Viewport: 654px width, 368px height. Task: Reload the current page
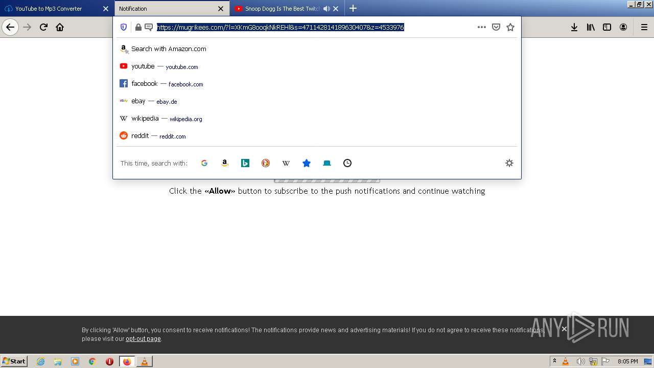pyautogui.click(x=43, y=27)
